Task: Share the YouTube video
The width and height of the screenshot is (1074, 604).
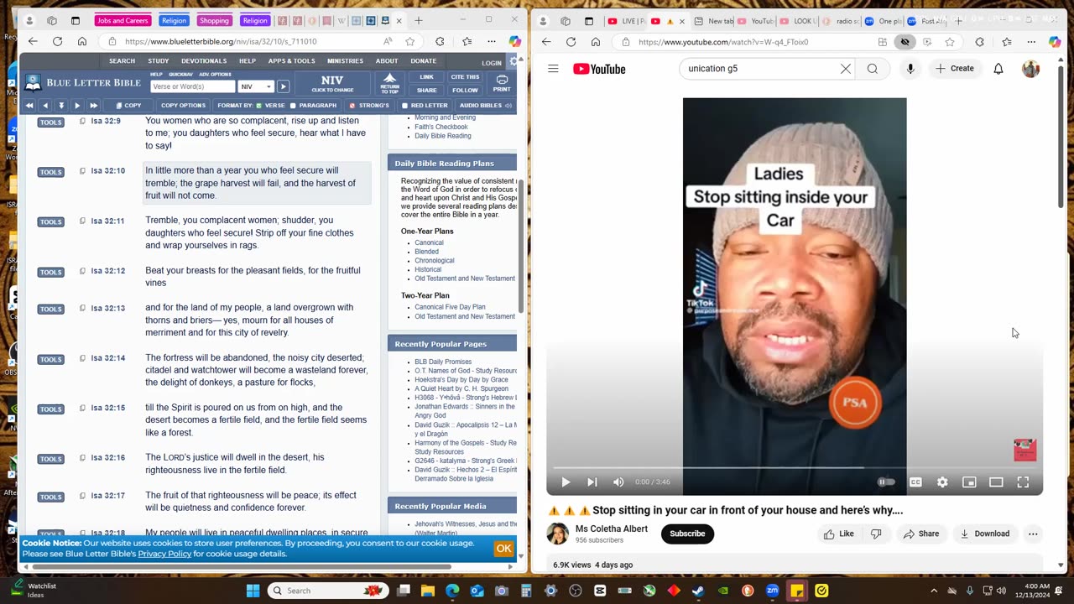Action: (x=921, y=534)
